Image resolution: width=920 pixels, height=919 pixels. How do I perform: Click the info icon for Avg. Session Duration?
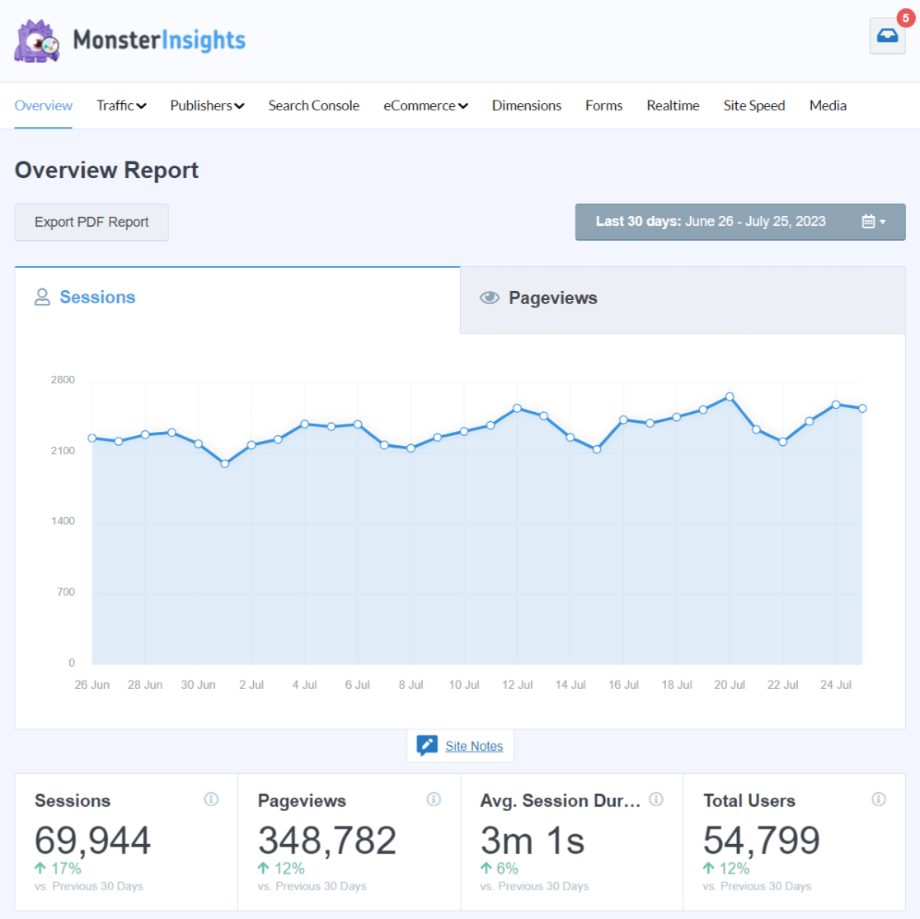click(657, 799)
